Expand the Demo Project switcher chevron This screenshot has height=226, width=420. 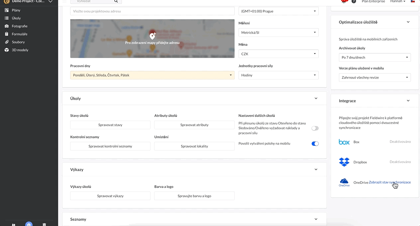click(x=51, y=1)
